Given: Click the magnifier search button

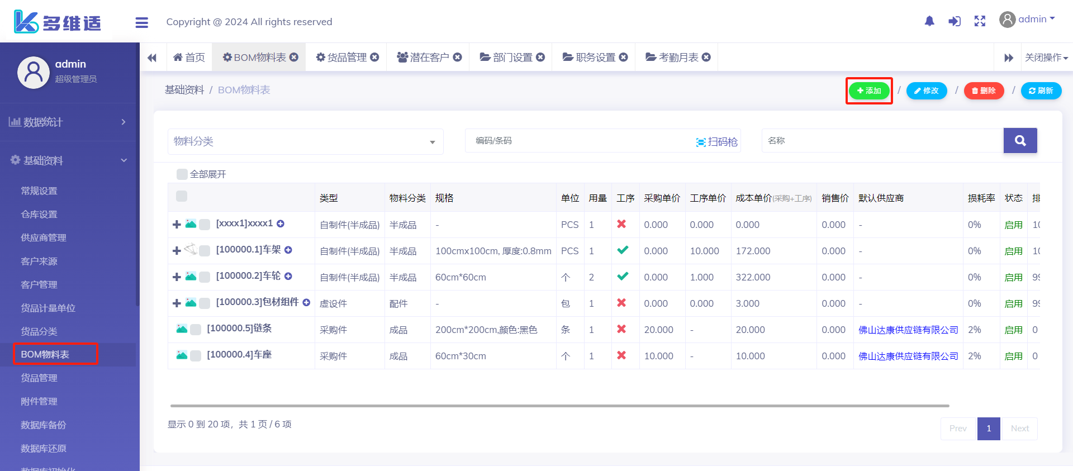Looking at the screenshot, I should click(1020, 141).
